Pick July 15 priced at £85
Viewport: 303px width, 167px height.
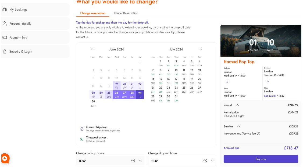(161, 81)
